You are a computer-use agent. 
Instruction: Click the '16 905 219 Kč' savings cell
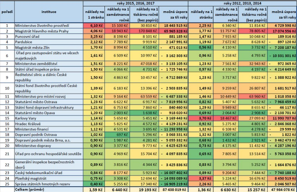(173, 184)
